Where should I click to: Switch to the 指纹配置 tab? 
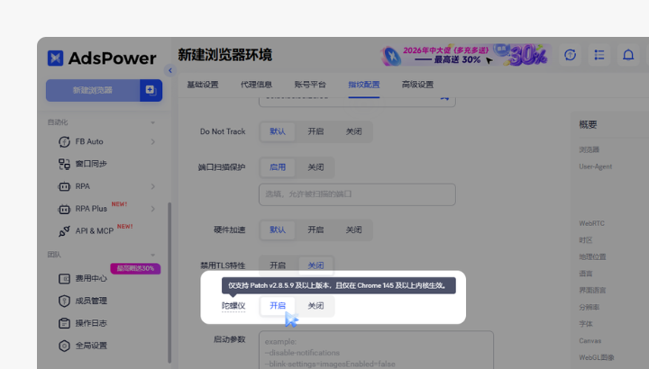[364, 85]
